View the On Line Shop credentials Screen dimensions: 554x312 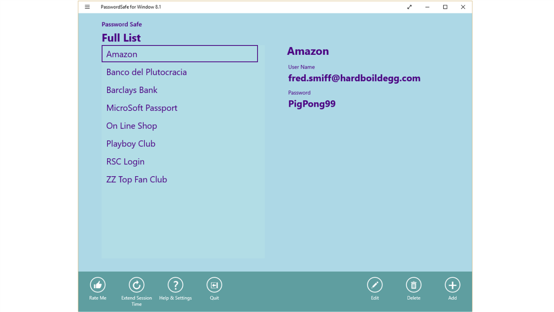[131, 126]
